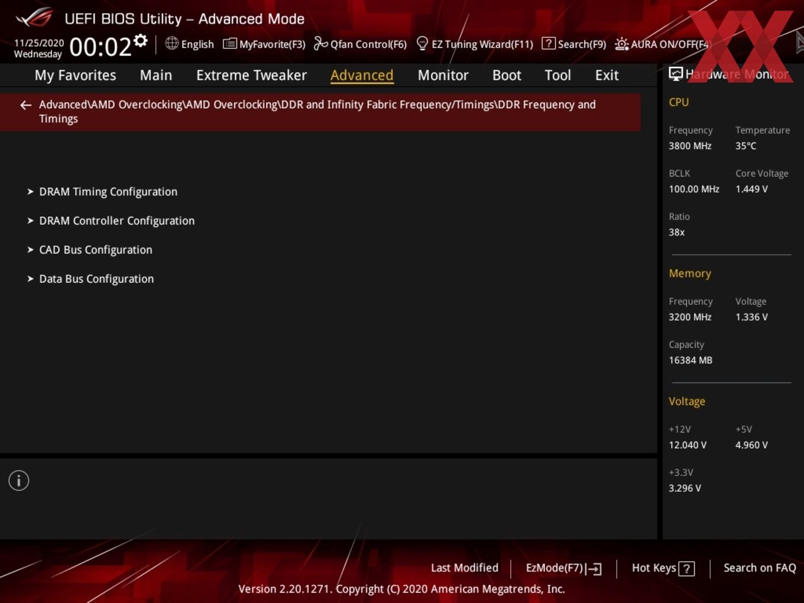
Task: Switch to My Favorites tab
Action: [75, 75]
